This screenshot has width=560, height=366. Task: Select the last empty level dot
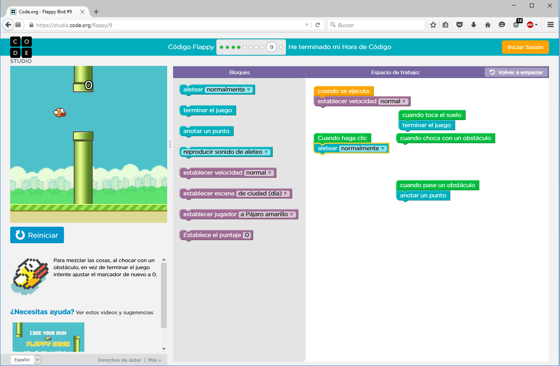point(281,47)
